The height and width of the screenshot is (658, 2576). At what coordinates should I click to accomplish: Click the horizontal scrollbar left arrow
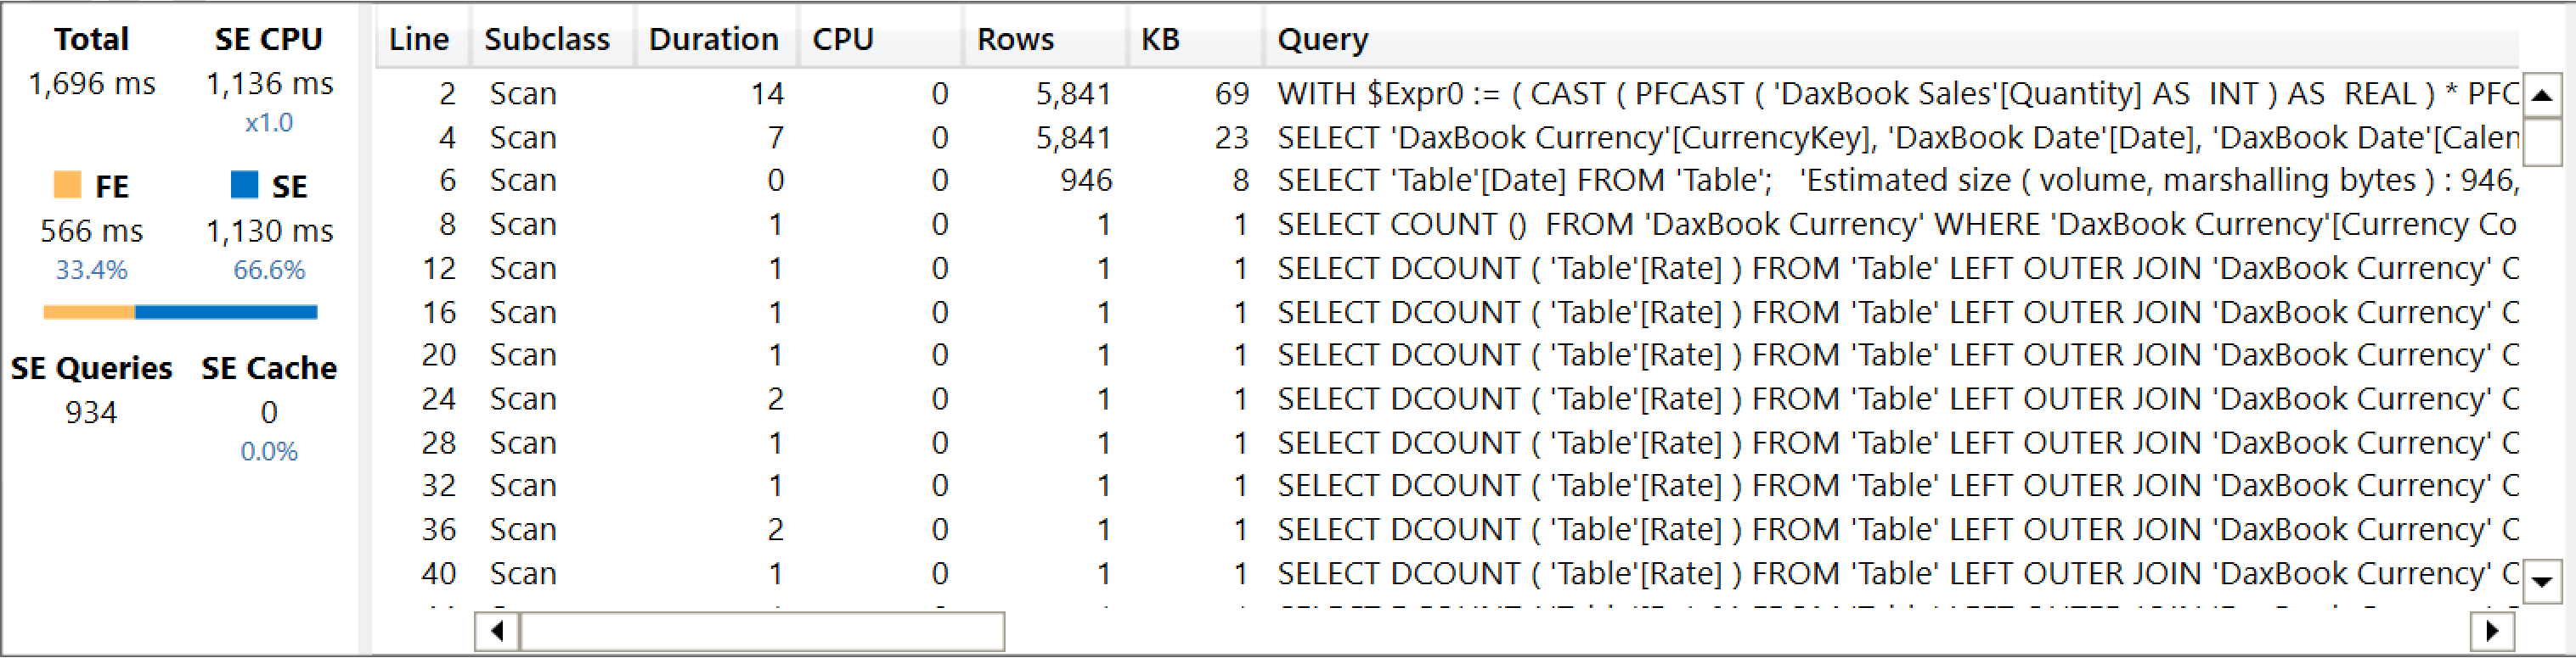point(497,631)
